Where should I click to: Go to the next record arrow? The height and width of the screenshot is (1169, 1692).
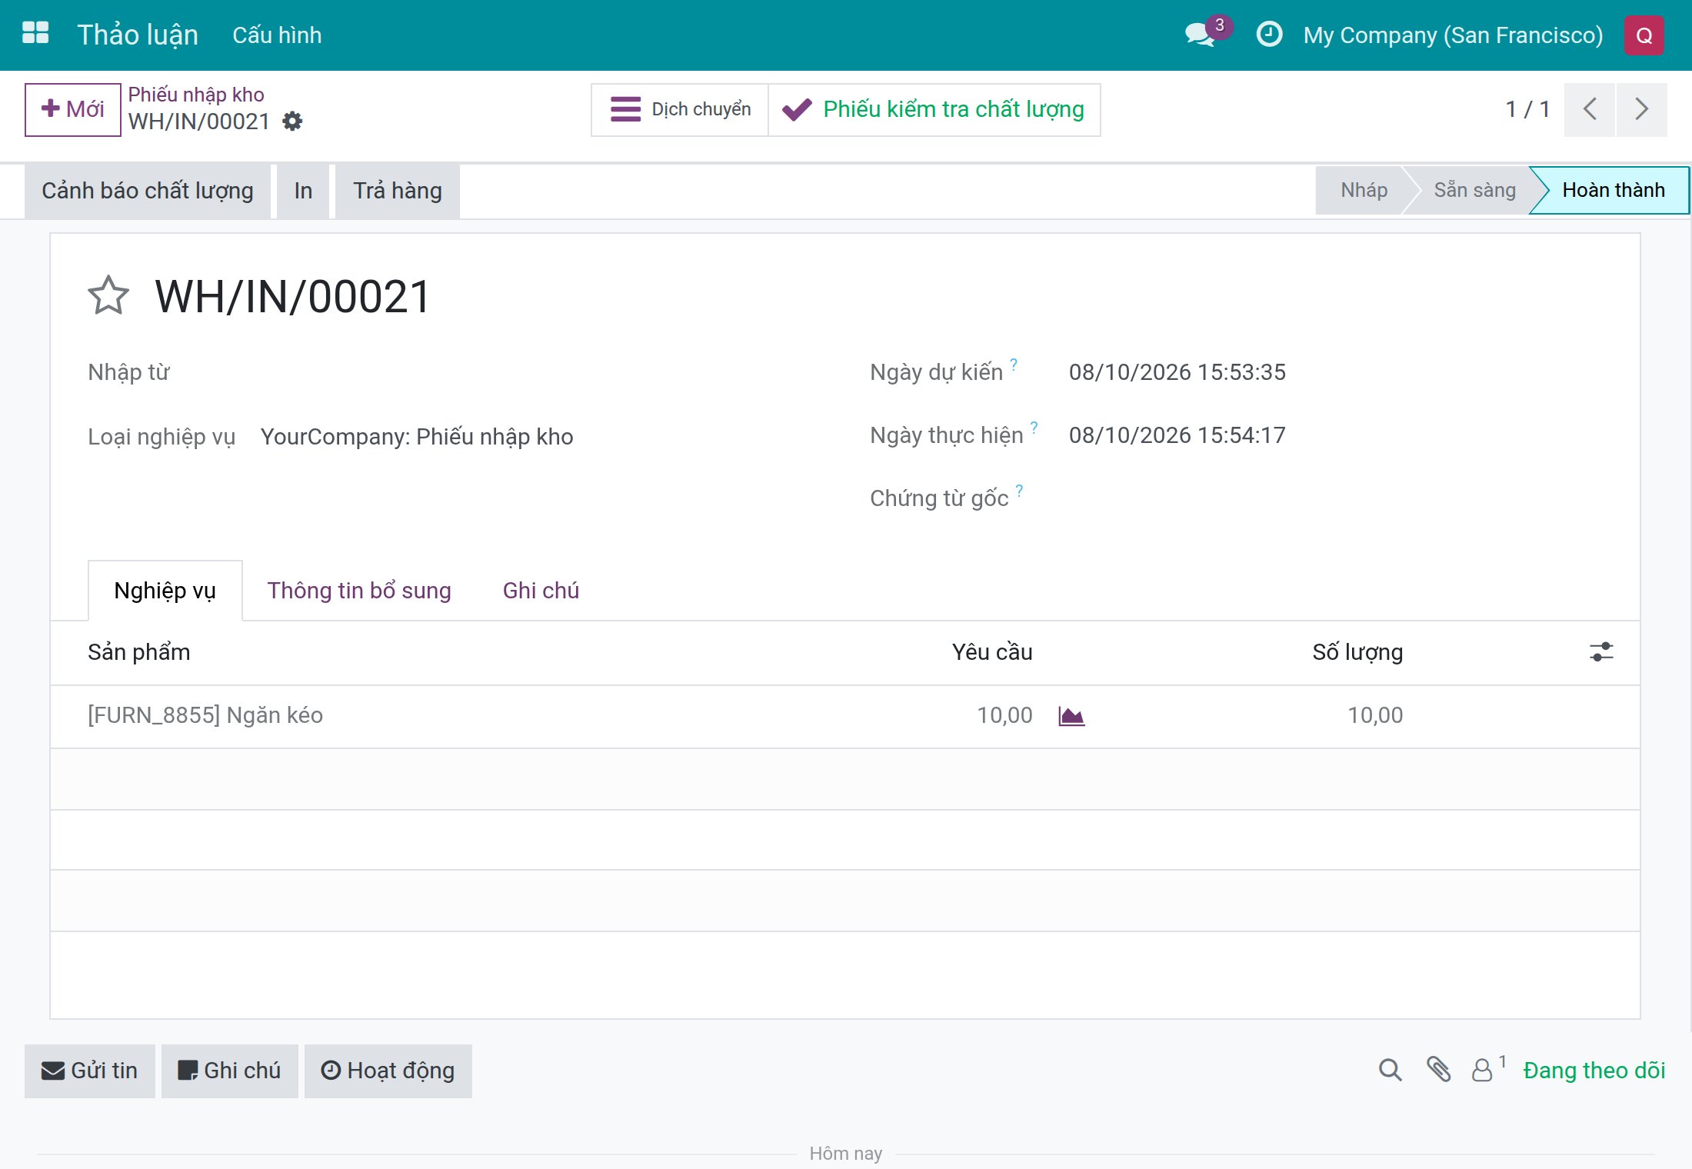pos(1642,109)
